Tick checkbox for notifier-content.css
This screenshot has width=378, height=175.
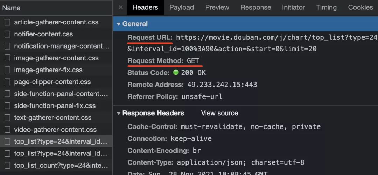tap(7, 34)
